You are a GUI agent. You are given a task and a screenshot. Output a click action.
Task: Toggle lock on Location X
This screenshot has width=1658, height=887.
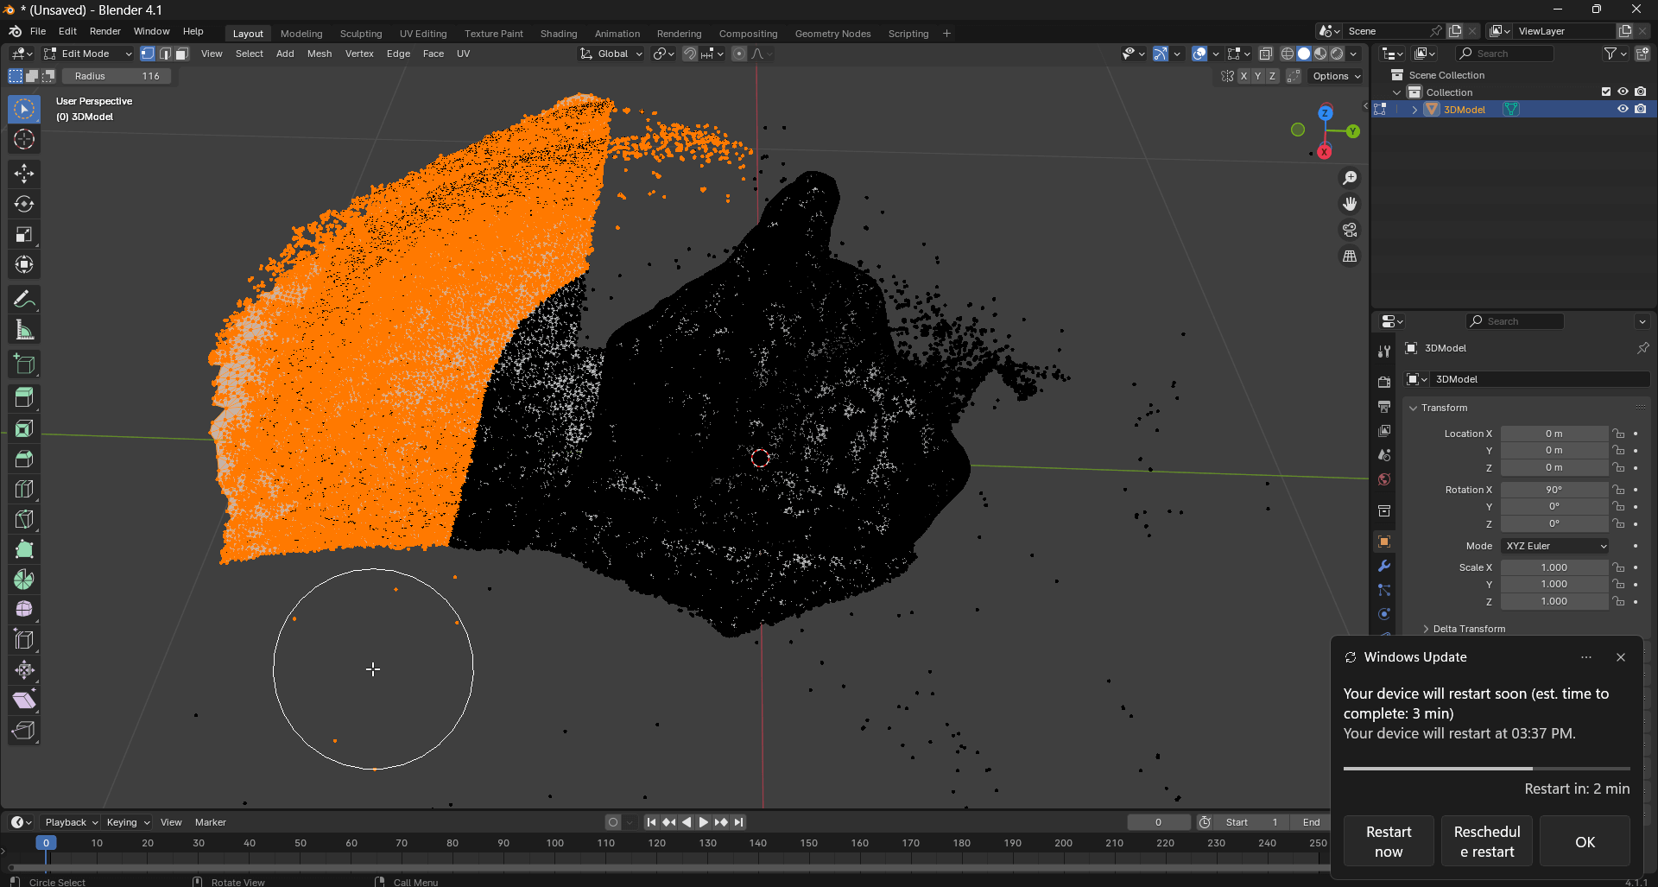pos(1619,434)
